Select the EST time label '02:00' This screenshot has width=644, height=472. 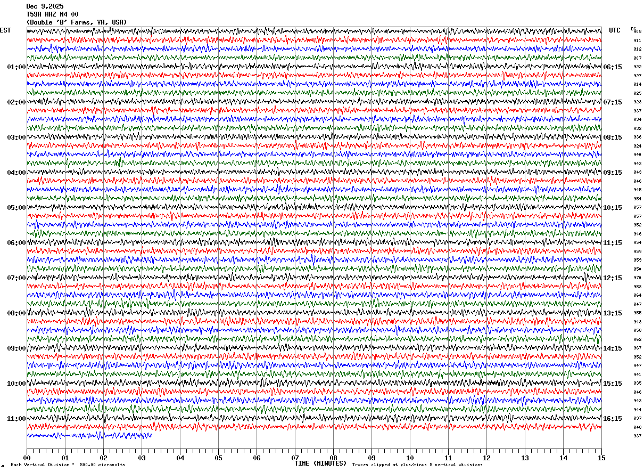[16, 102]
